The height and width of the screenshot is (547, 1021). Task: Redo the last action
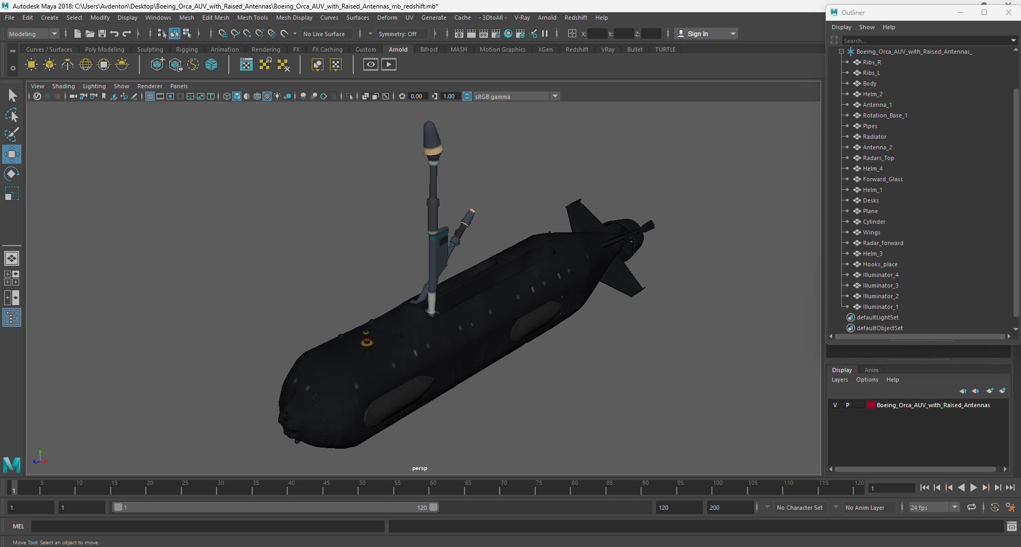127,33
